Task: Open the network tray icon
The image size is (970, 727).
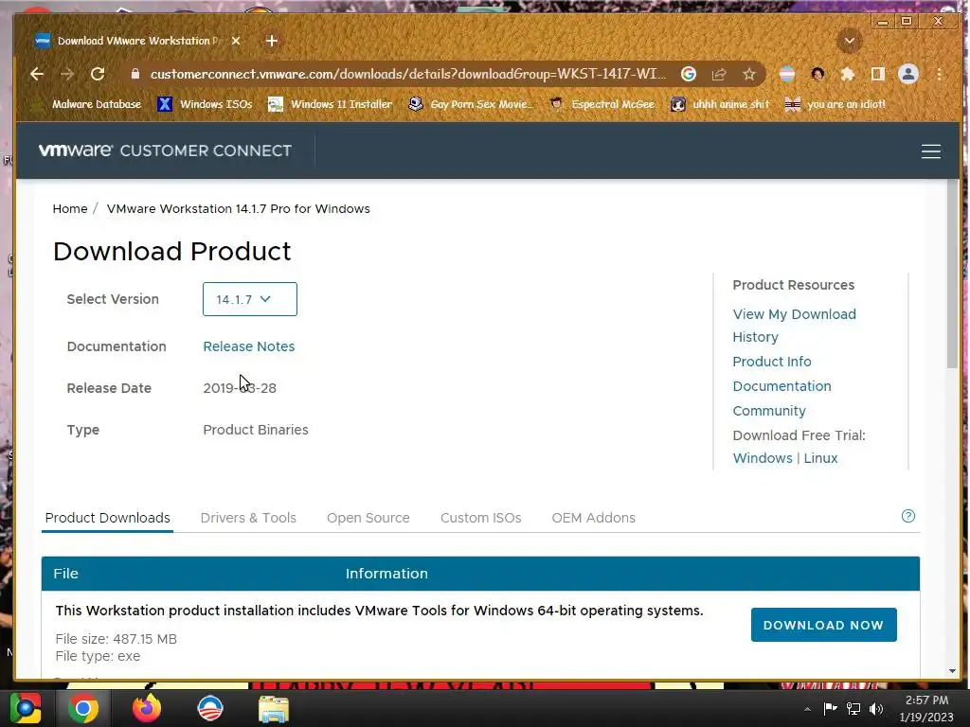Action: tap(853, 708)
